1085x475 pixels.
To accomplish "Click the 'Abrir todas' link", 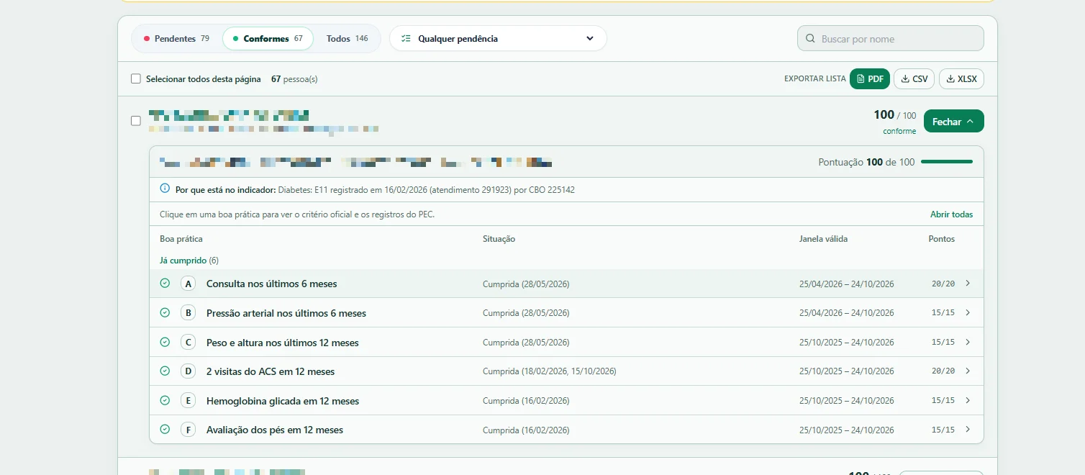I will [x=951, y=214].
